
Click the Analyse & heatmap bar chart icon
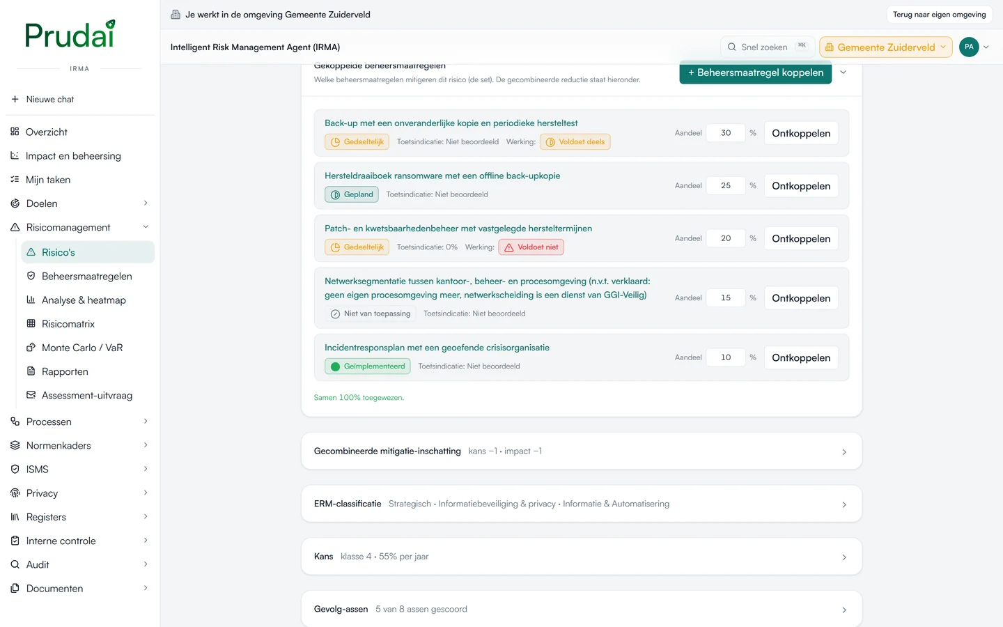click(x=31, y=300)
